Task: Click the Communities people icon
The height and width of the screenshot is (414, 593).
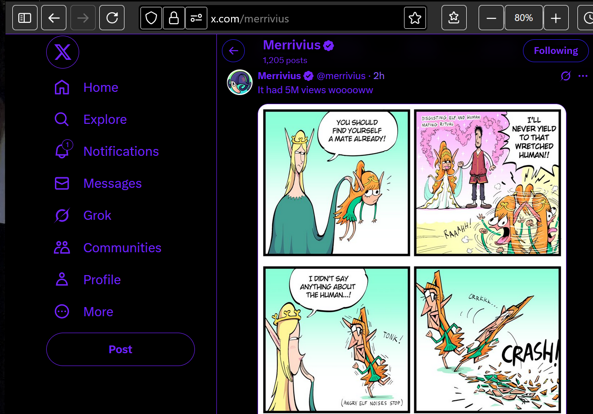Action: pos(62,247)
